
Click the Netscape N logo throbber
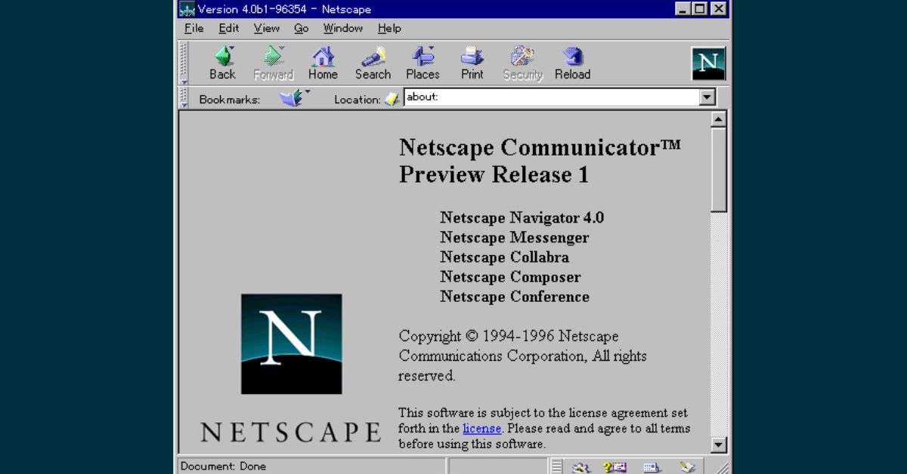click(x=708, y=63)
